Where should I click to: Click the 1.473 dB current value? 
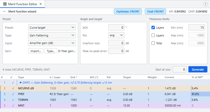(170, 88)
